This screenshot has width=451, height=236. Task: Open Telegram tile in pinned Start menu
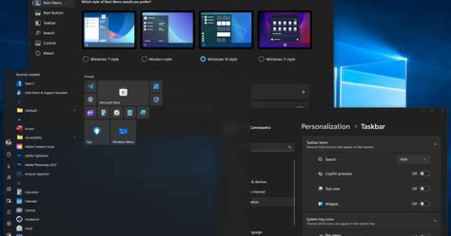coord(91,86)
